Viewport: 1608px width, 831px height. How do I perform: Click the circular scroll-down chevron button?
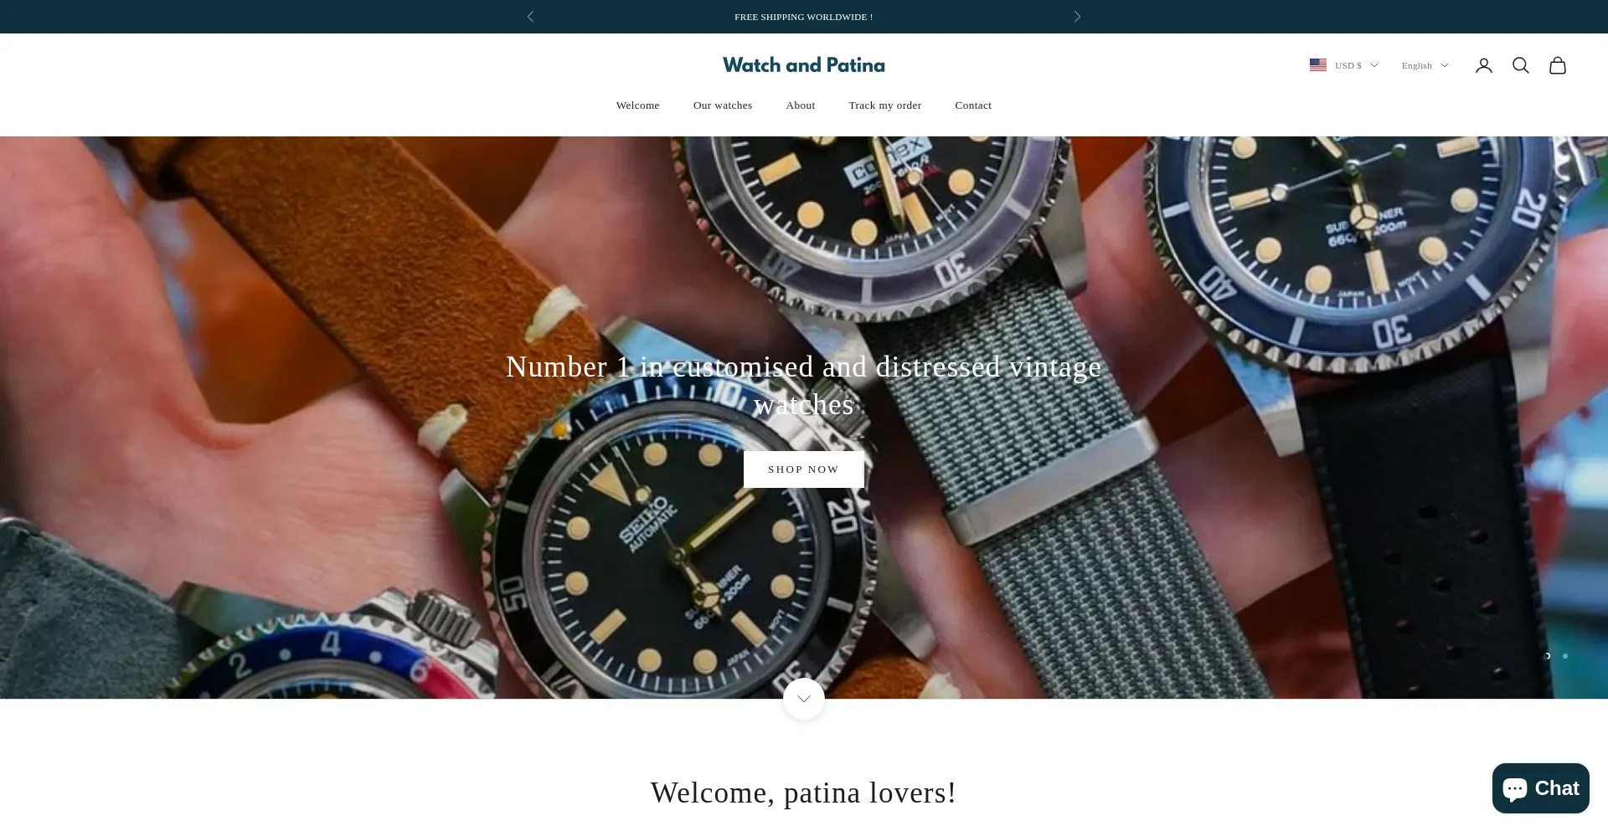803,699
